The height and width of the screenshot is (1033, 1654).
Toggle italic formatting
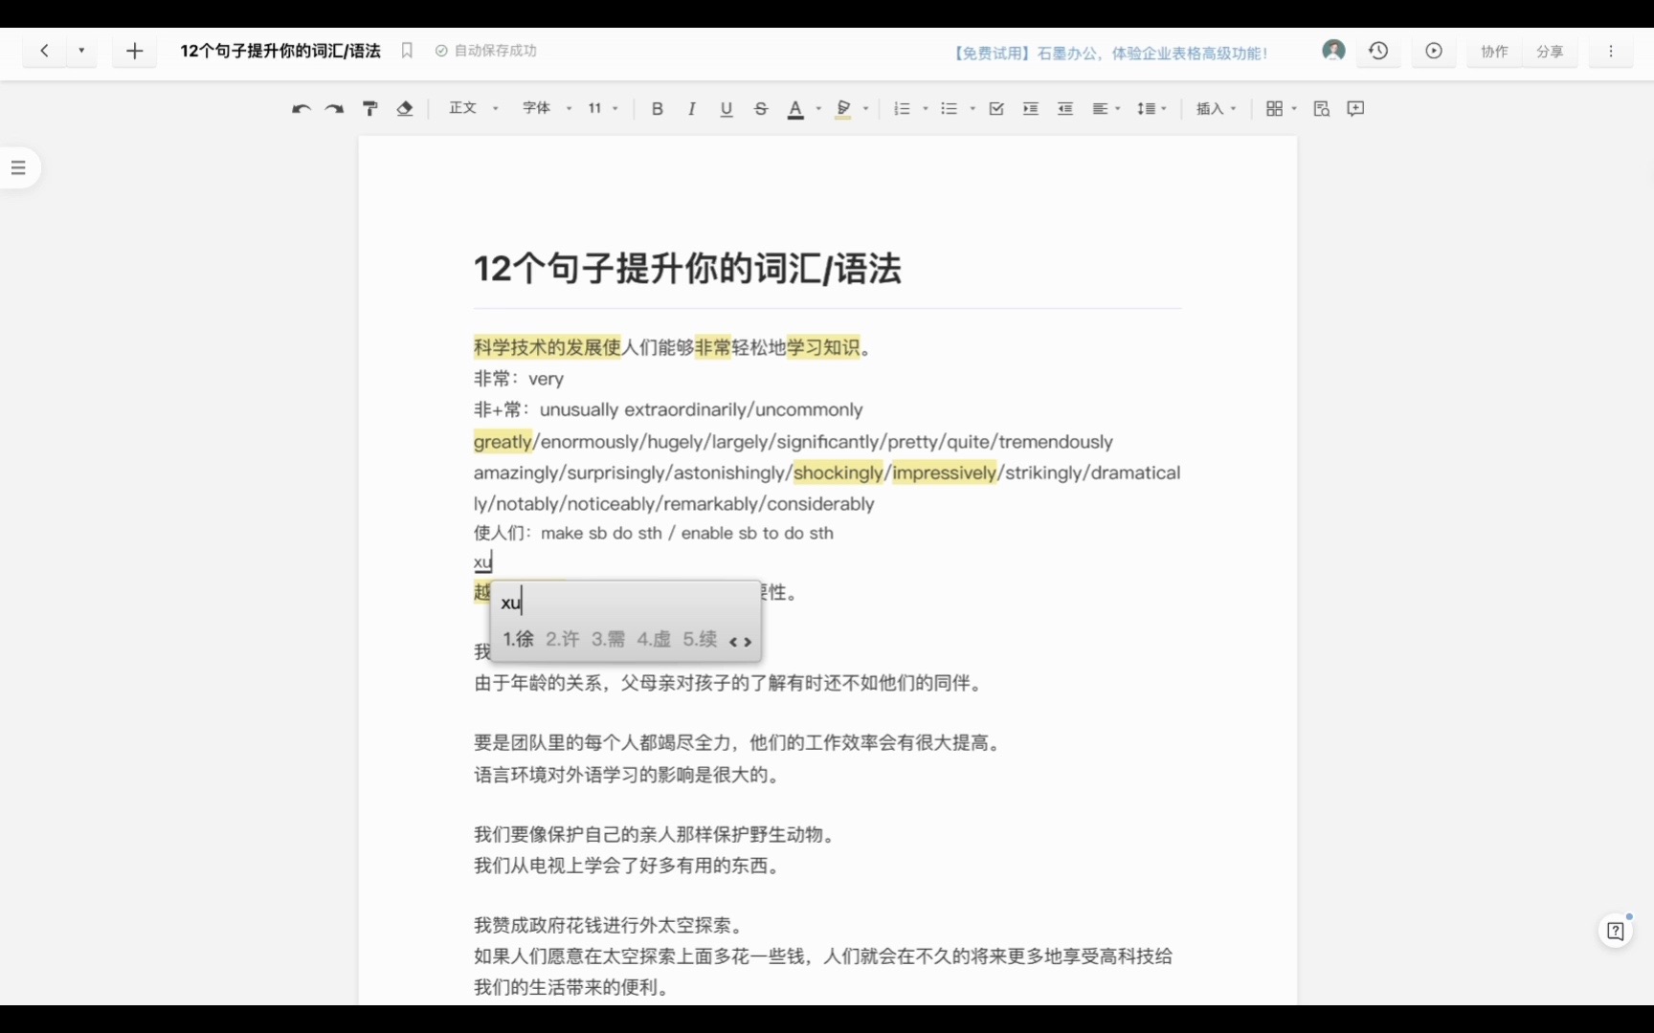pos(691,109)
